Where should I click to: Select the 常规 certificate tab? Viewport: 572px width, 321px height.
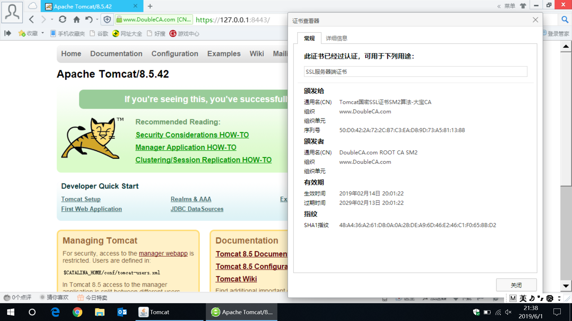click(309, 38)
